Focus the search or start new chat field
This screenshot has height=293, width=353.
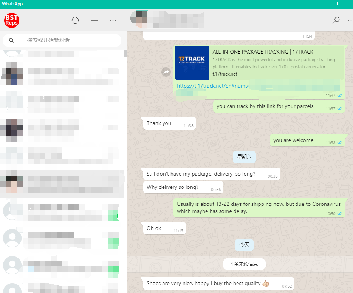[x=62, y=40]
